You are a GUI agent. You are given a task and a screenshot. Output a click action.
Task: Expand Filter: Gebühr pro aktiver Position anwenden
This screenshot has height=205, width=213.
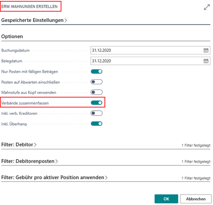coord(55,178)
